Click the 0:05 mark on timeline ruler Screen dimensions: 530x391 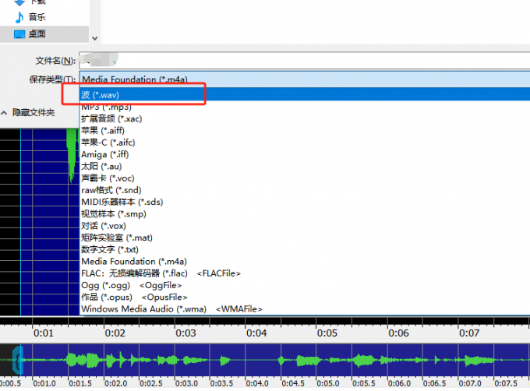pos(327,333)
